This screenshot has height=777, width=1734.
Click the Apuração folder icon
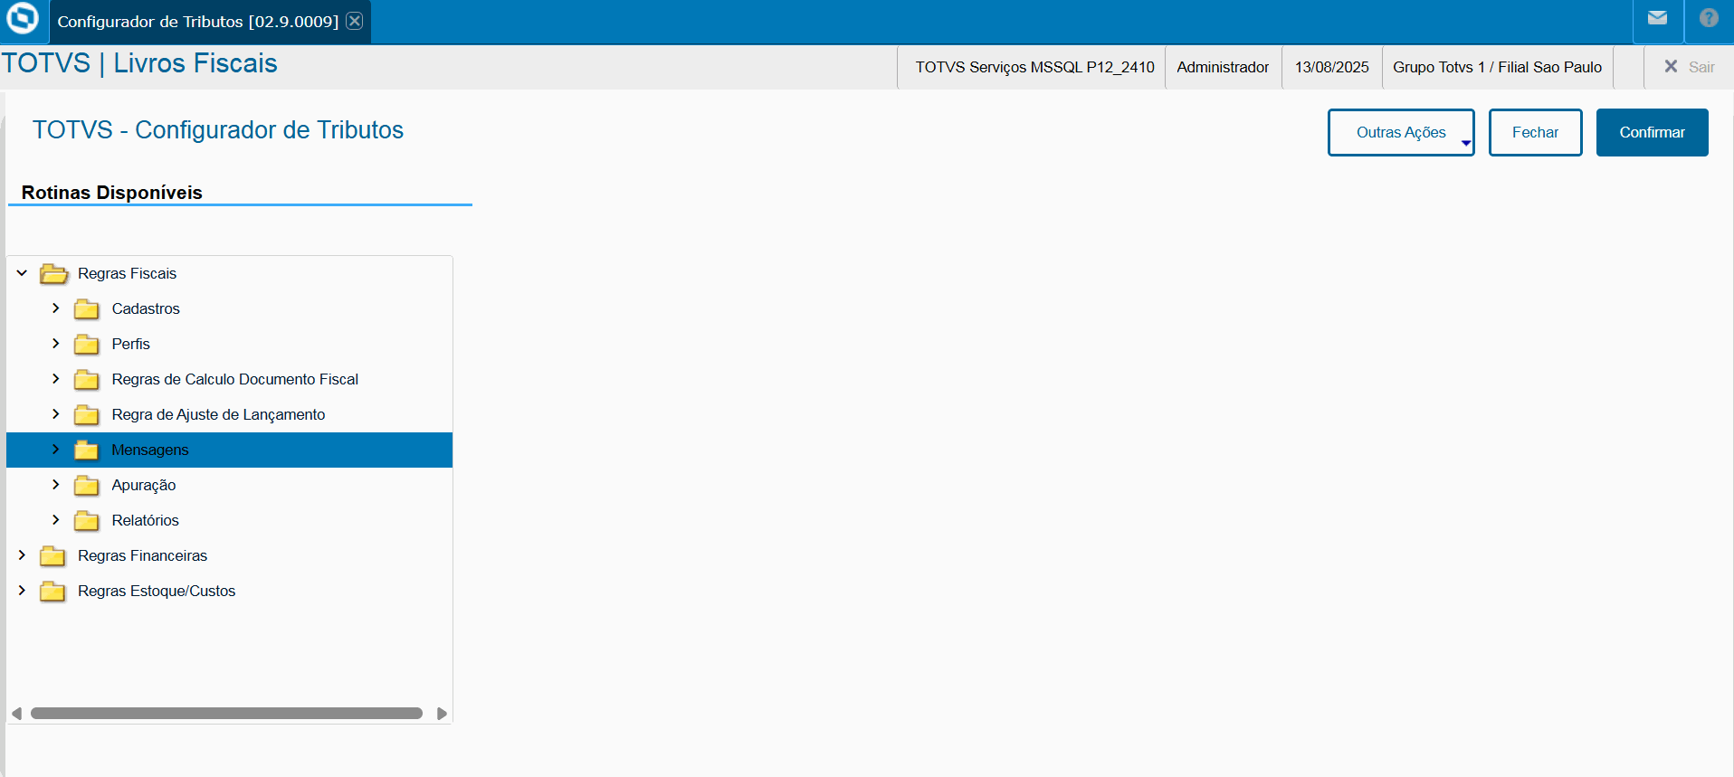pyautogui.click(x=87, y=486)
